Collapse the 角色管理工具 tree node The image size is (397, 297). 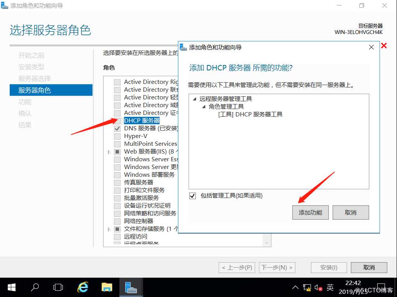click(204, 107)
